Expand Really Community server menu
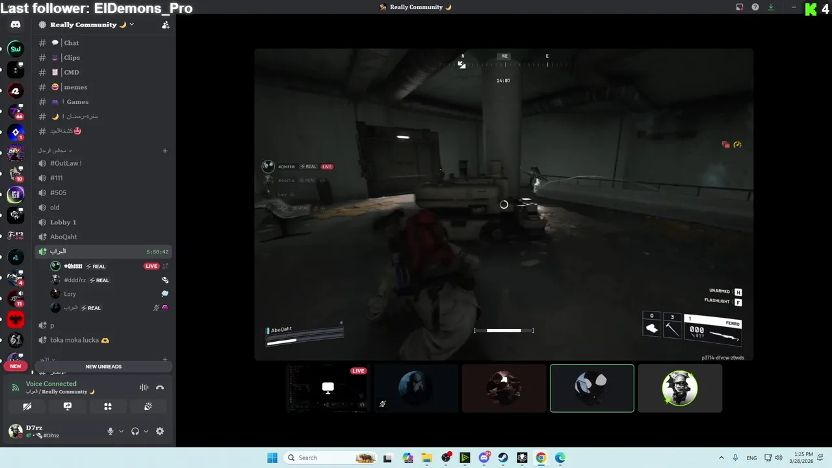 pos(131,24)
